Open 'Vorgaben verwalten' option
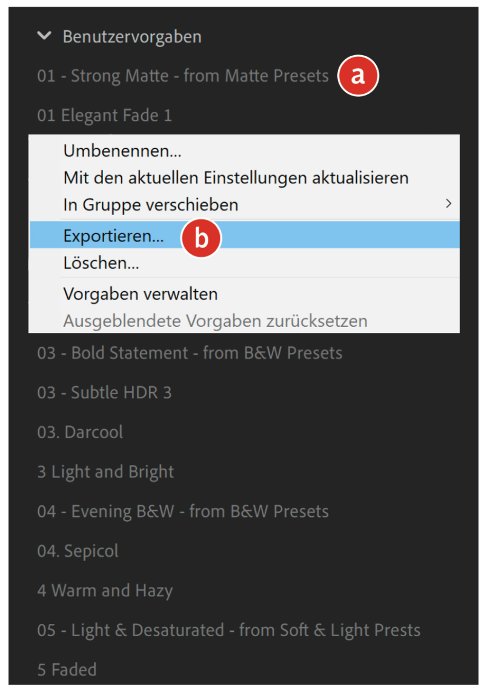Viewport: 487px width, 690px height. click(140, 294)
